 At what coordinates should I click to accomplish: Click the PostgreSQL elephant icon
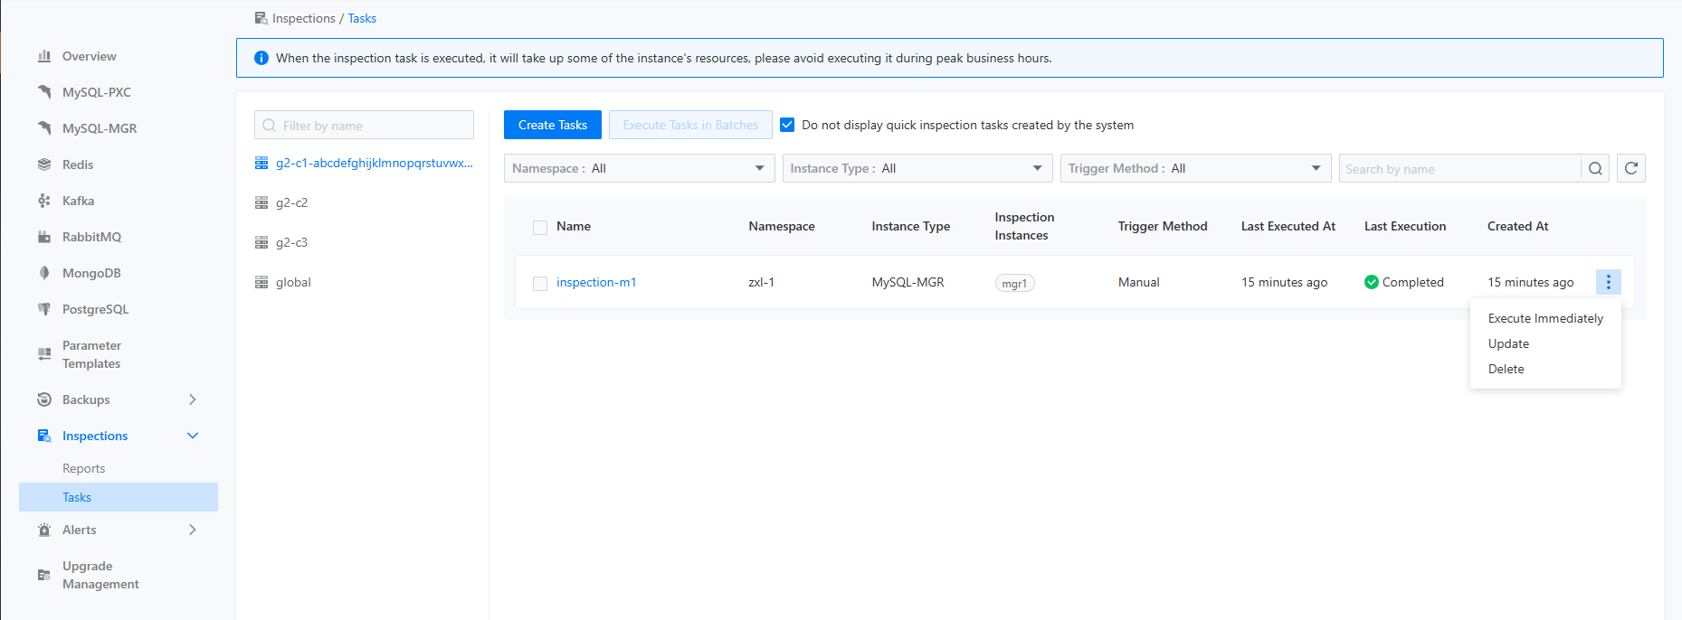44,309
